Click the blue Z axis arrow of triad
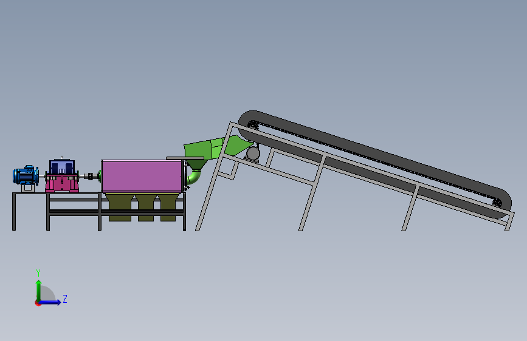This screenshot has height=341, width=527. click(x=50, y=302)
